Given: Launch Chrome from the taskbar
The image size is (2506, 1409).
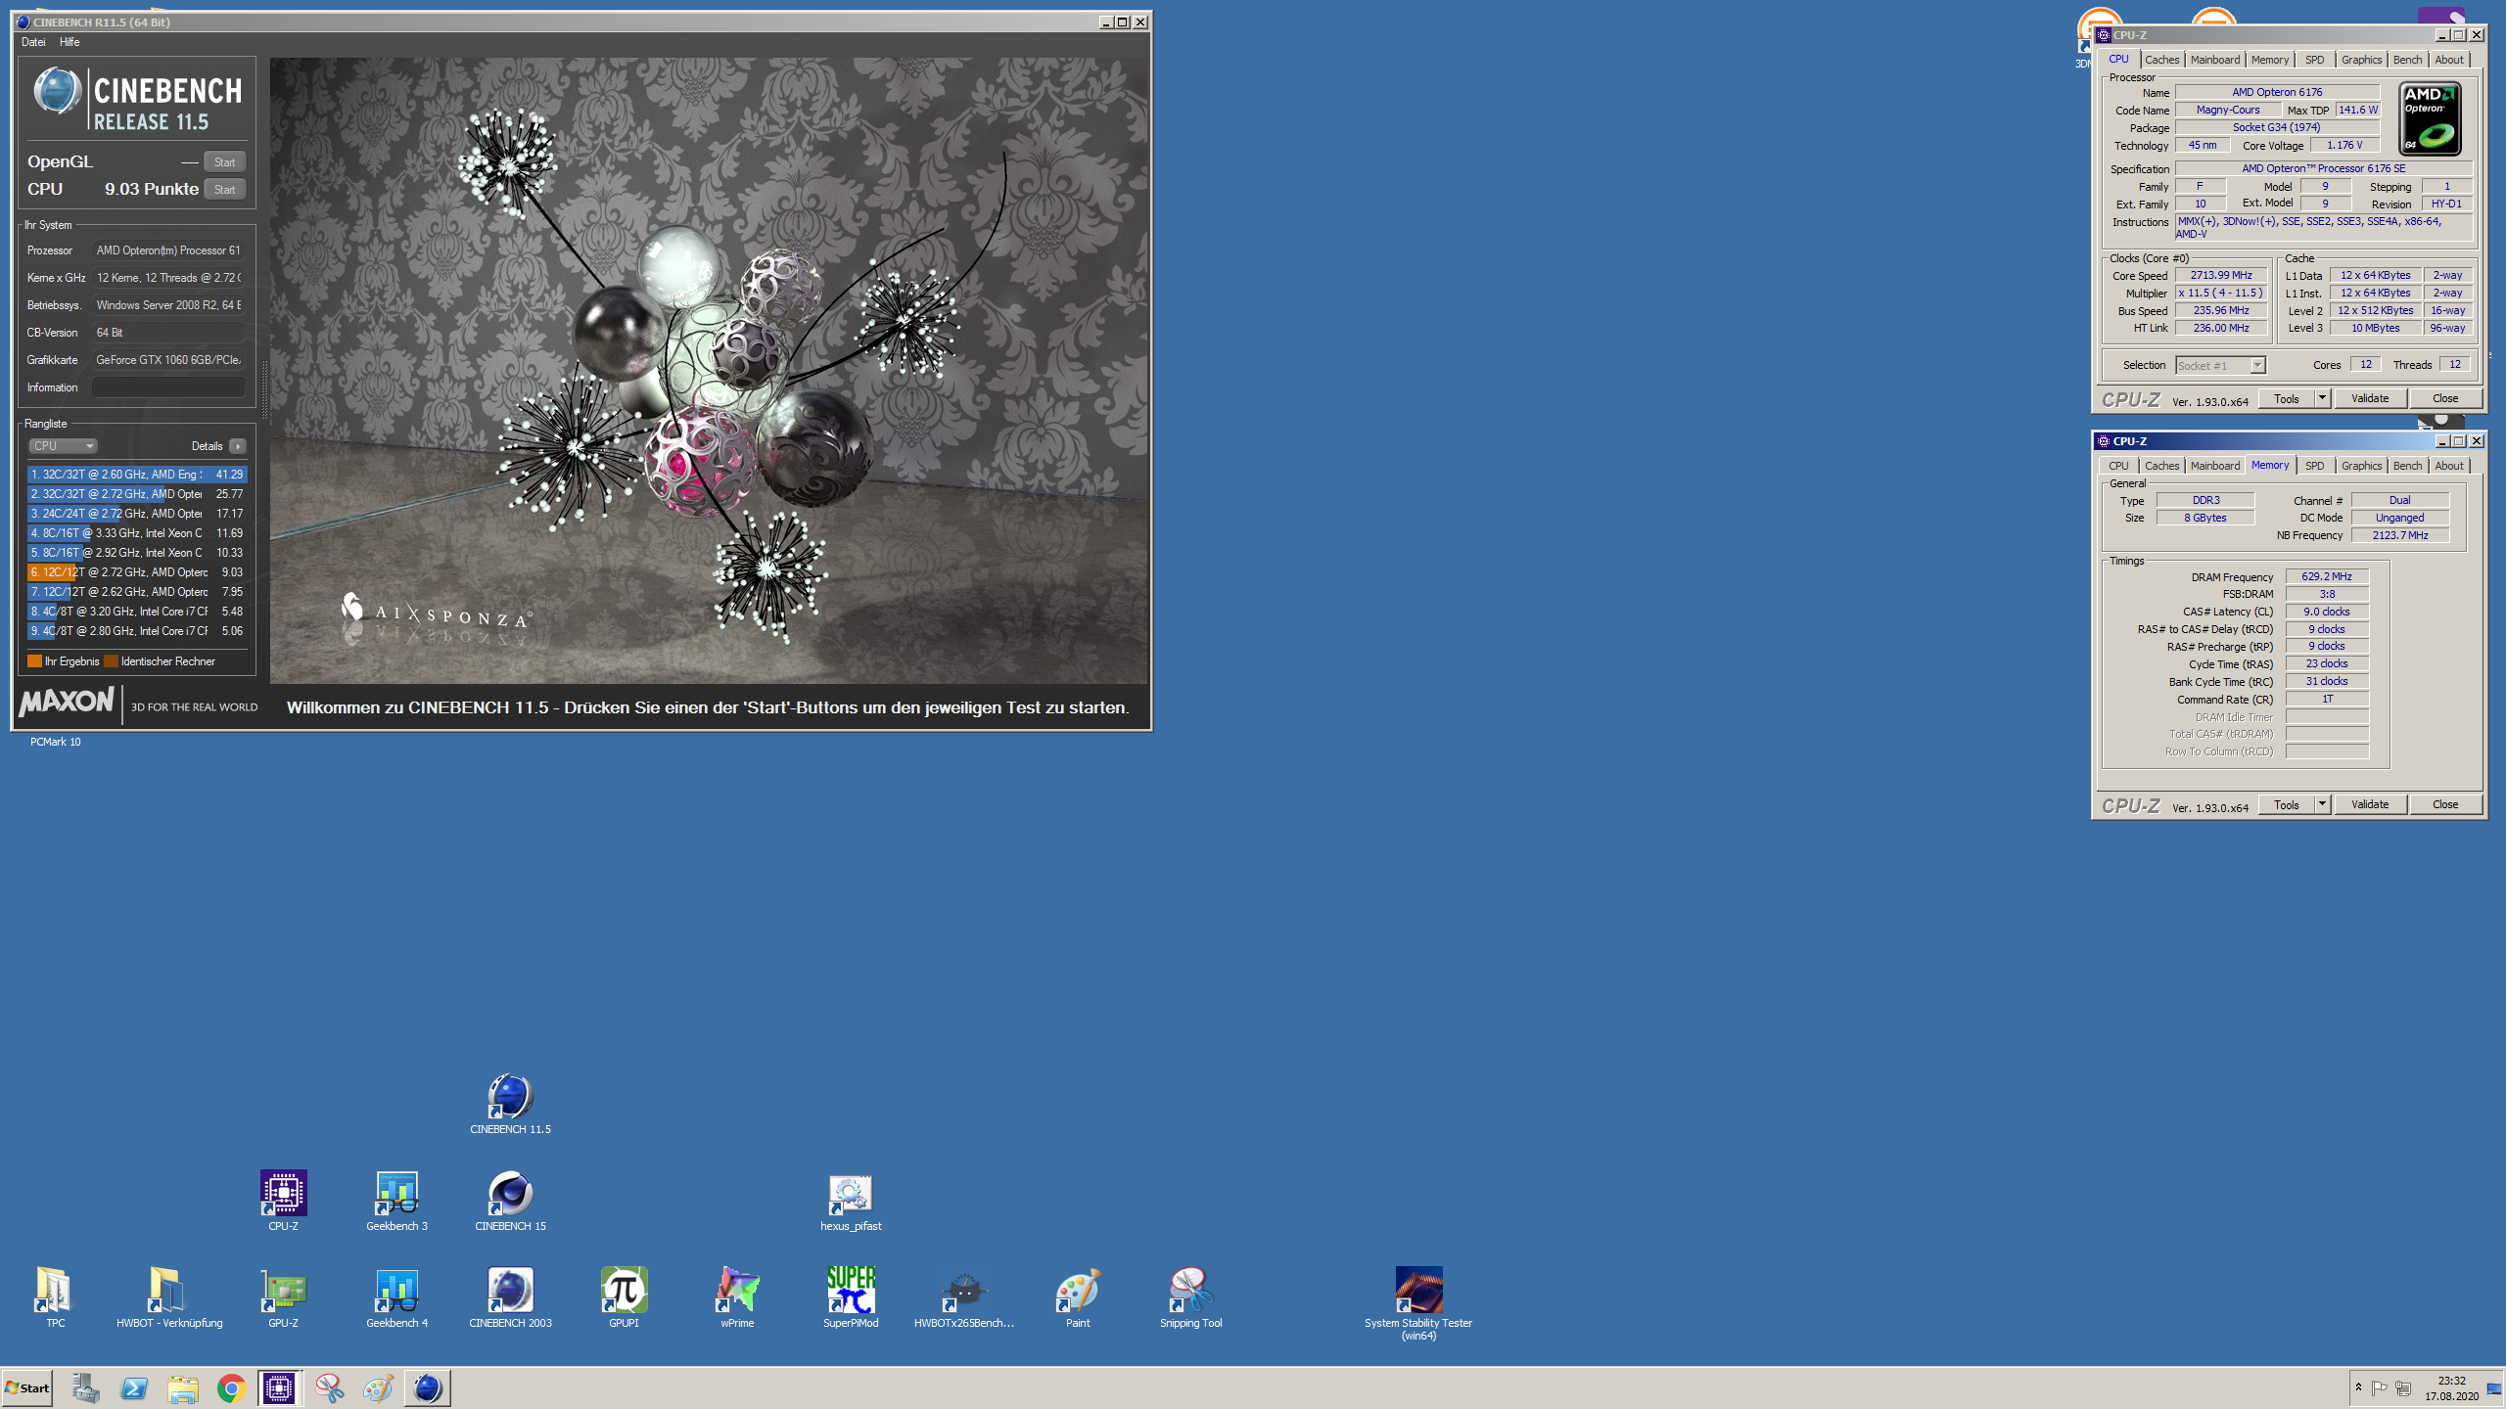Looking at the screenshot, I should click(231, 1387).
